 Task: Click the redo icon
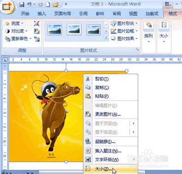pos(40,5)
